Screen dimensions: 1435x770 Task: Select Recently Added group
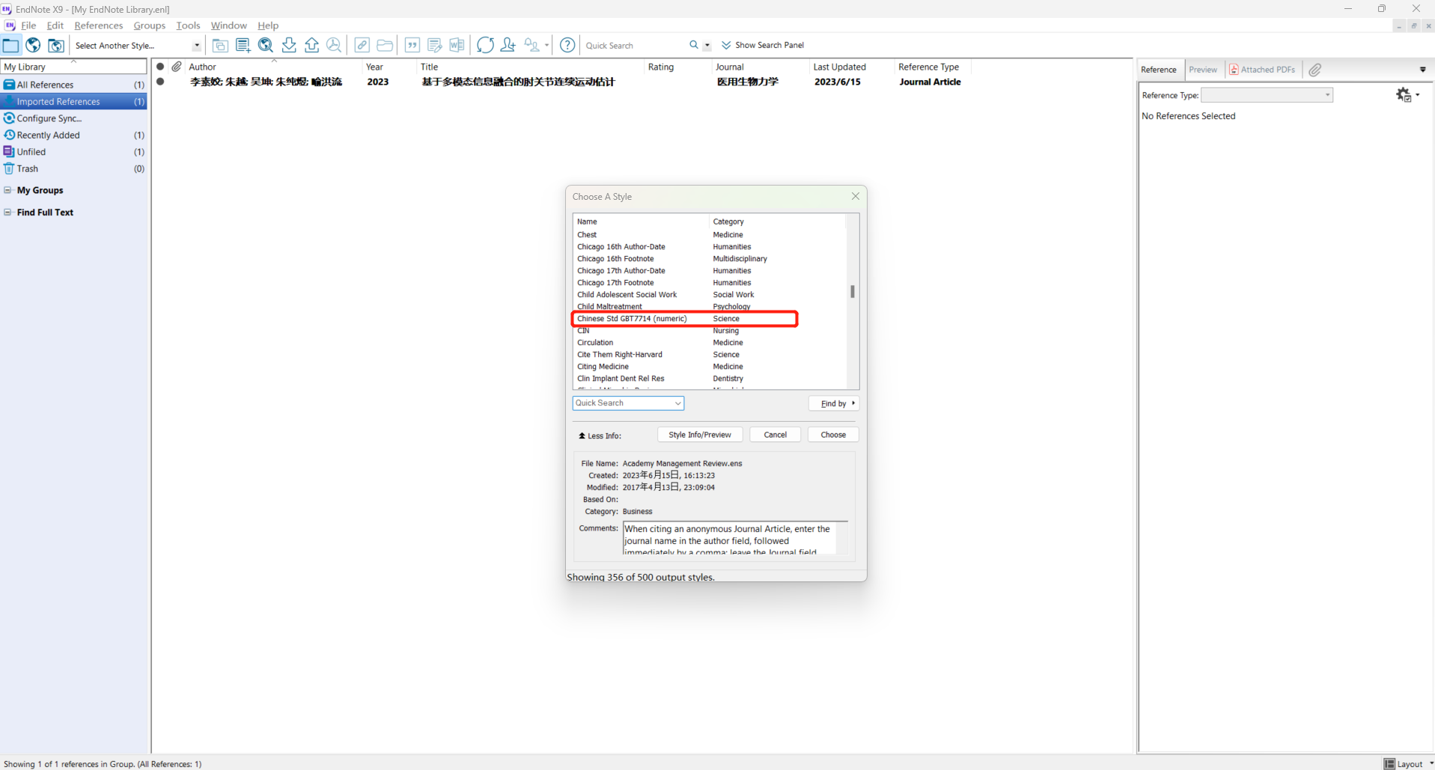point(74,135)
